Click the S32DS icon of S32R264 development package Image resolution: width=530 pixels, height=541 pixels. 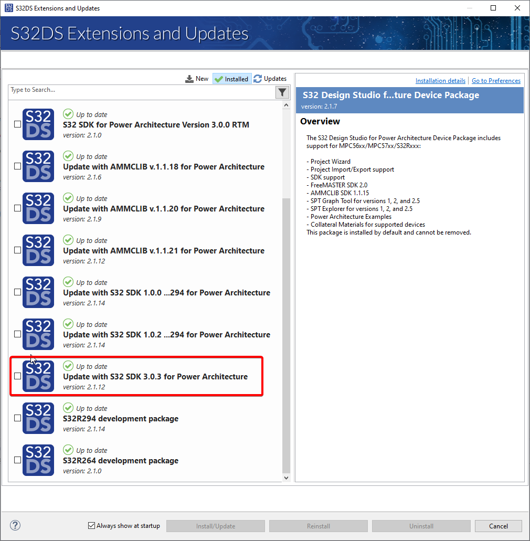point(38,460)
